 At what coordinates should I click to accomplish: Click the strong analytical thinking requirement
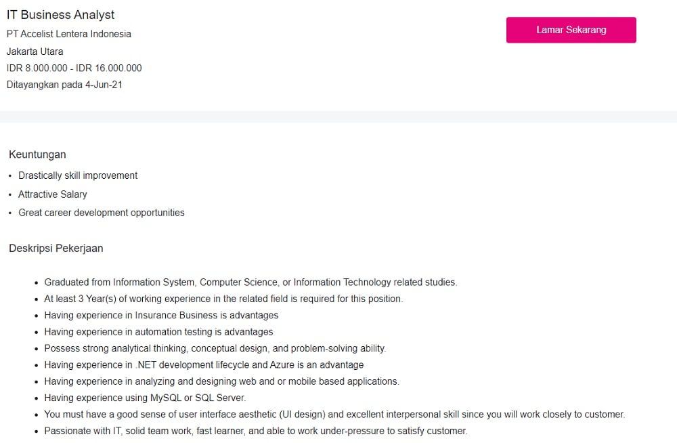point(215,348)
